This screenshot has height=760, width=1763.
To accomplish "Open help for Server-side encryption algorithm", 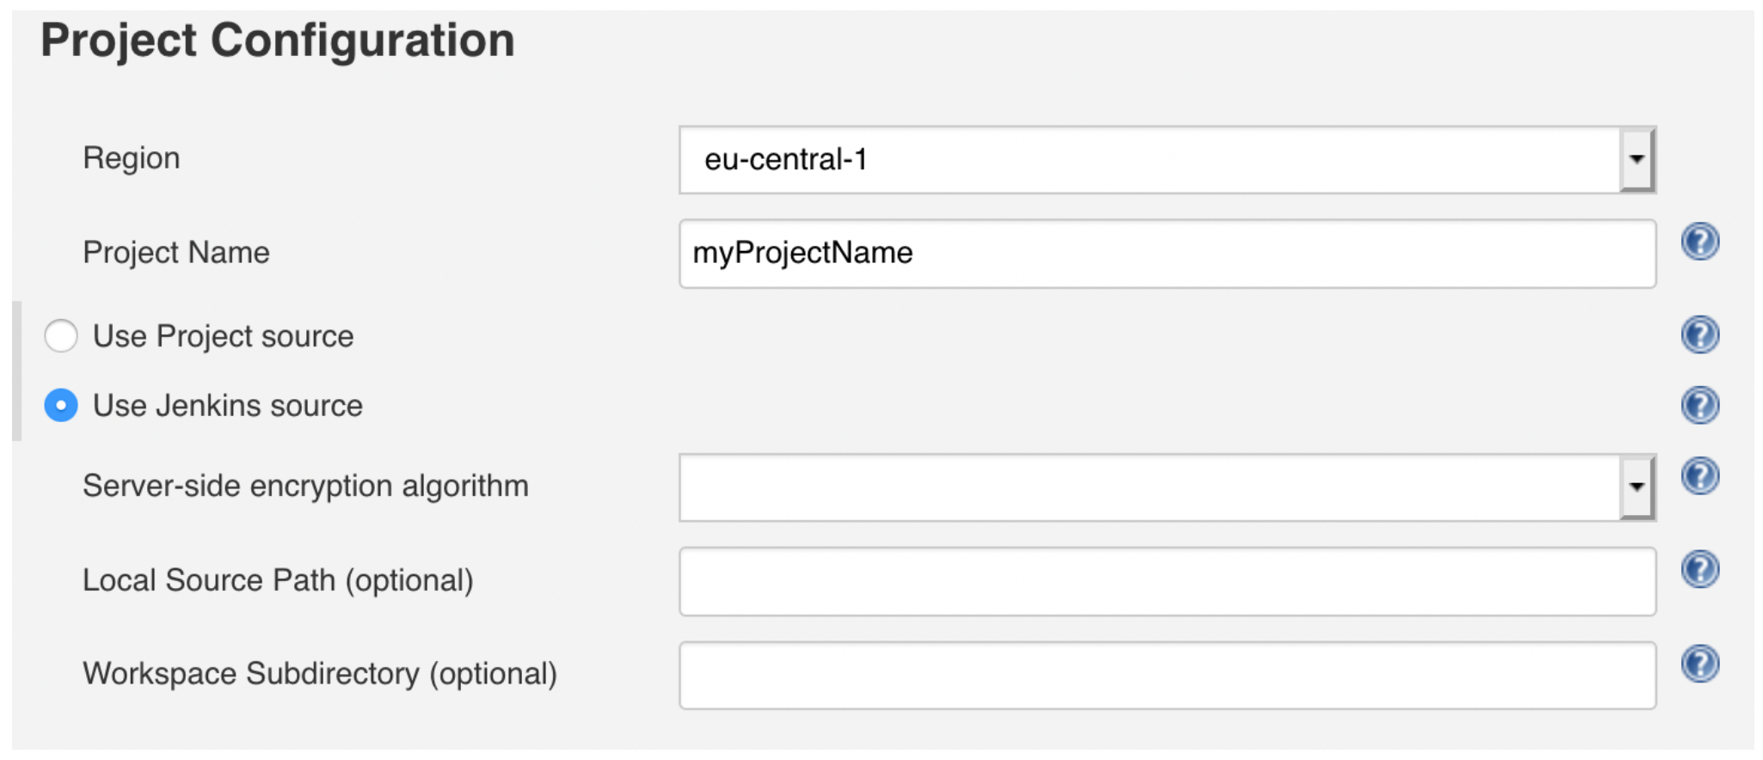I will tap(1699, 476).
